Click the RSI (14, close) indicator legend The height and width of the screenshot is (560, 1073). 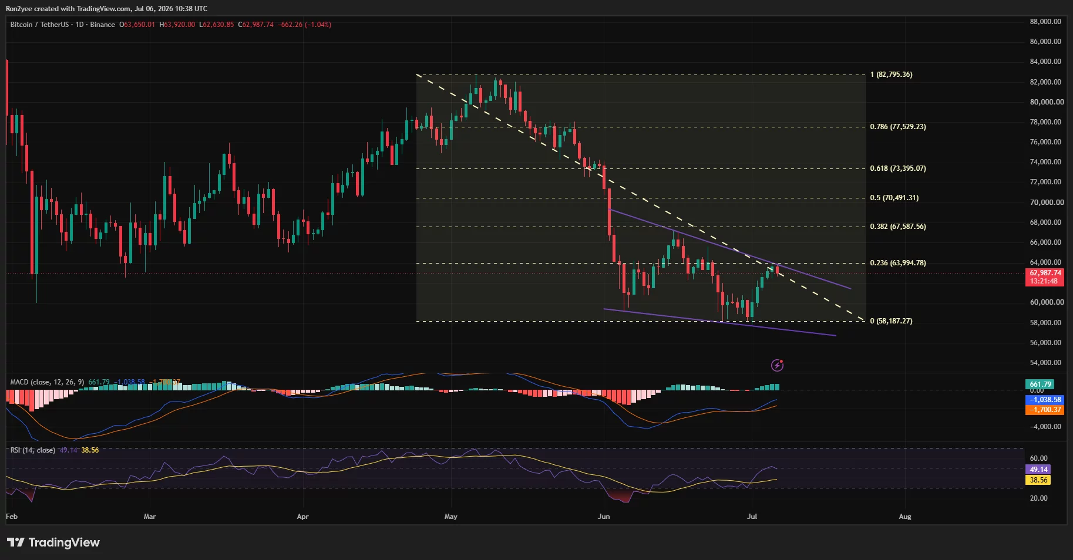click(33, 450)
